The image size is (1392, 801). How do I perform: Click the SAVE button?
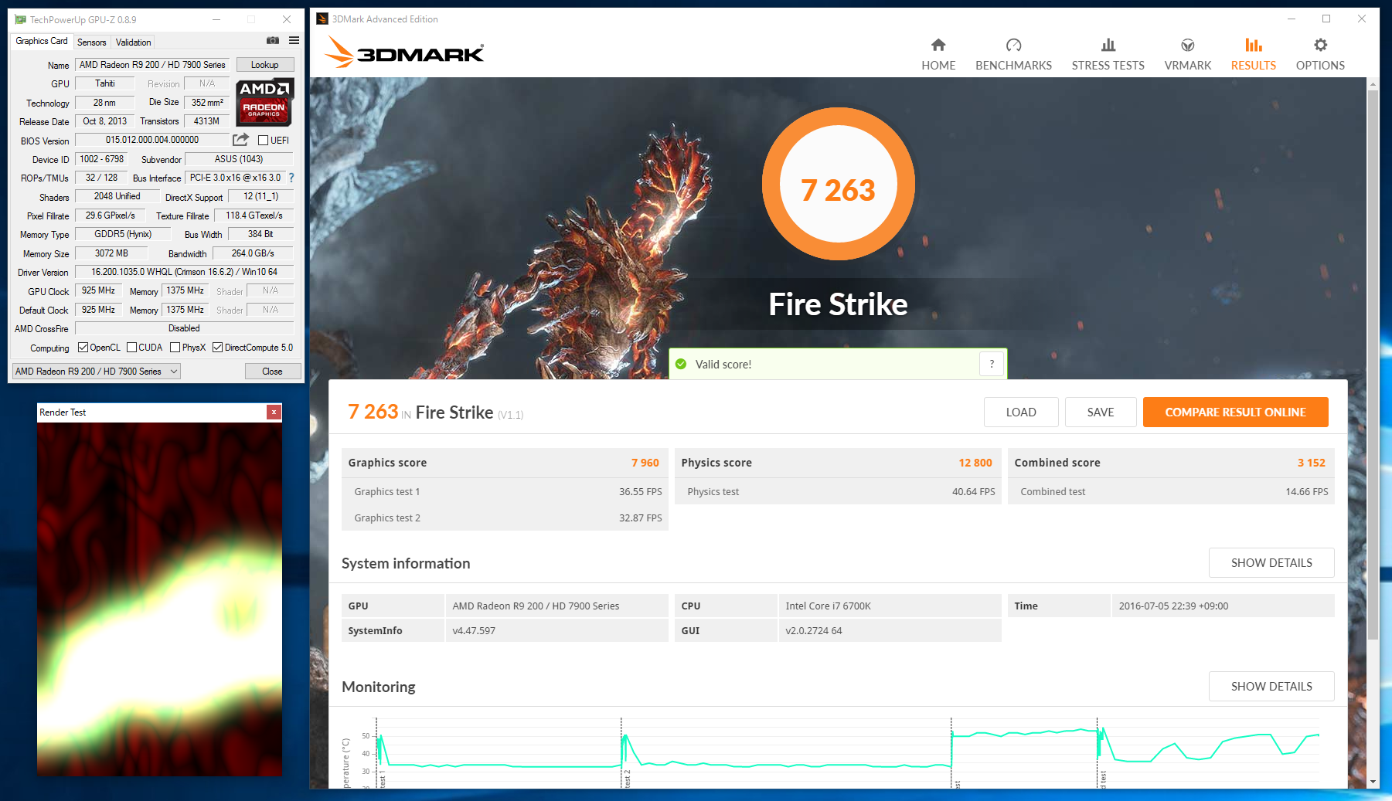point(1101,412)
